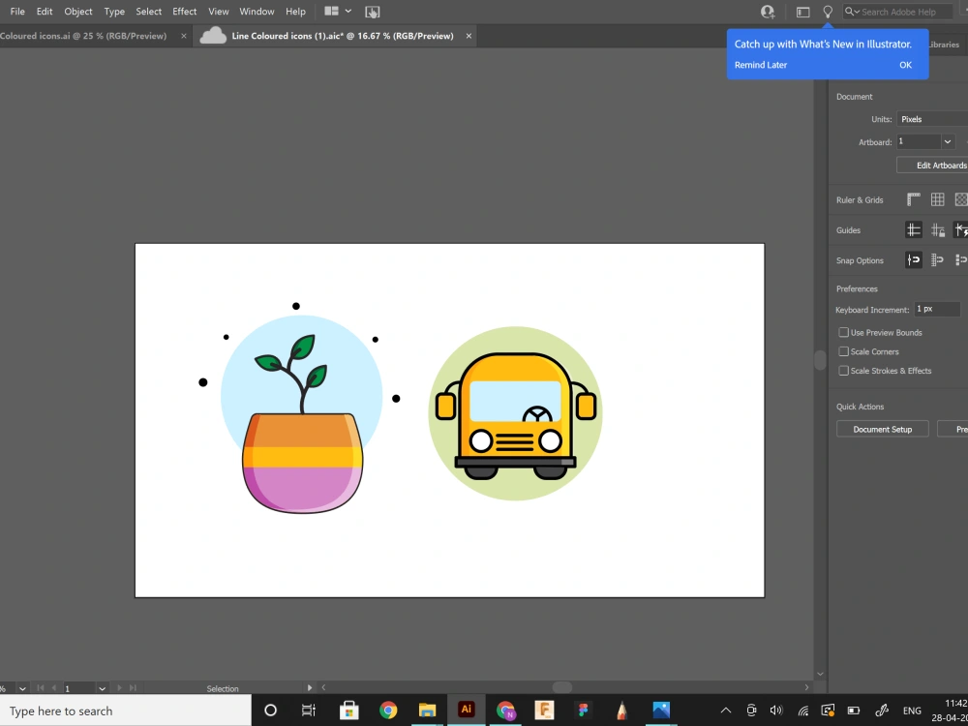Screen dimensions: 968x726
Task: Click the horizontal scrollbar thumb
Action: point(561,687)
